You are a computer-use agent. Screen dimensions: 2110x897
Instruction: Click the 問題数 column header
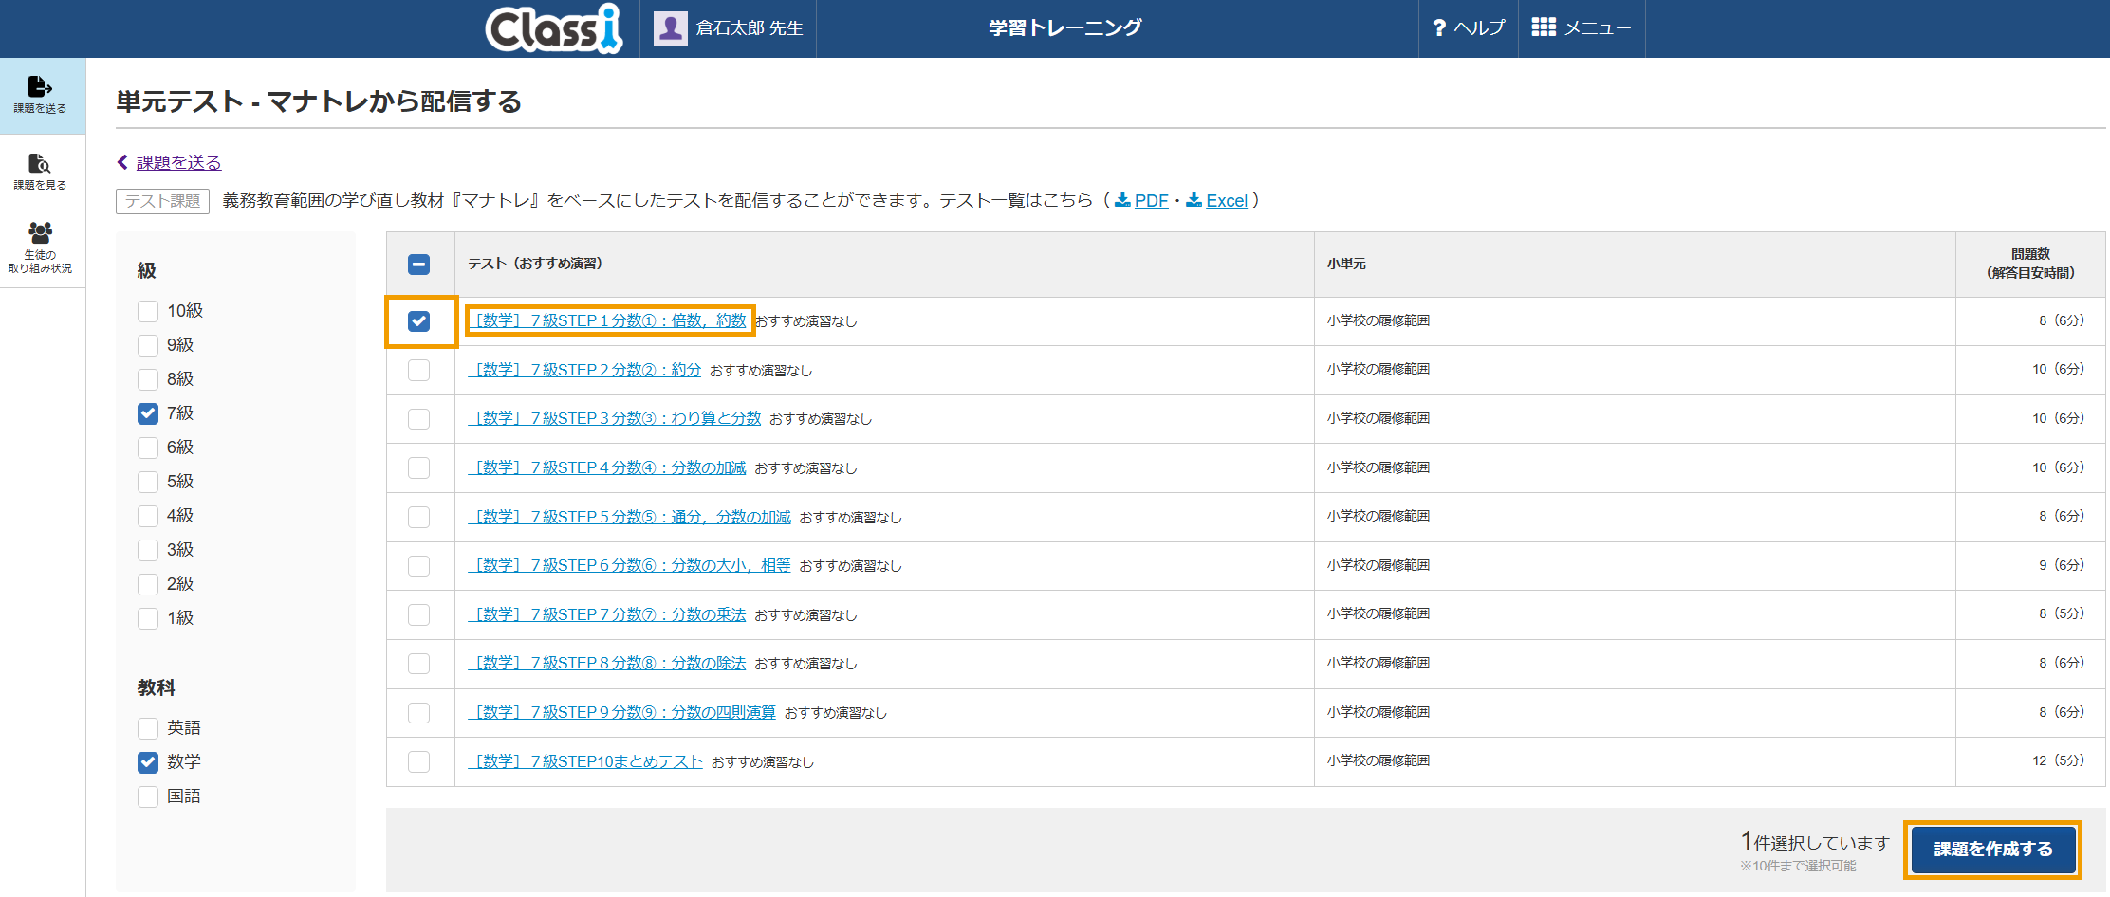[2030, 264]
